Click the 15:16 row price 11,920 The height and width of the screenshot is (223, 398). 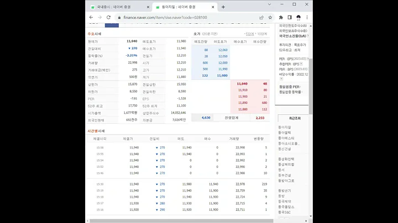point(134,210)
